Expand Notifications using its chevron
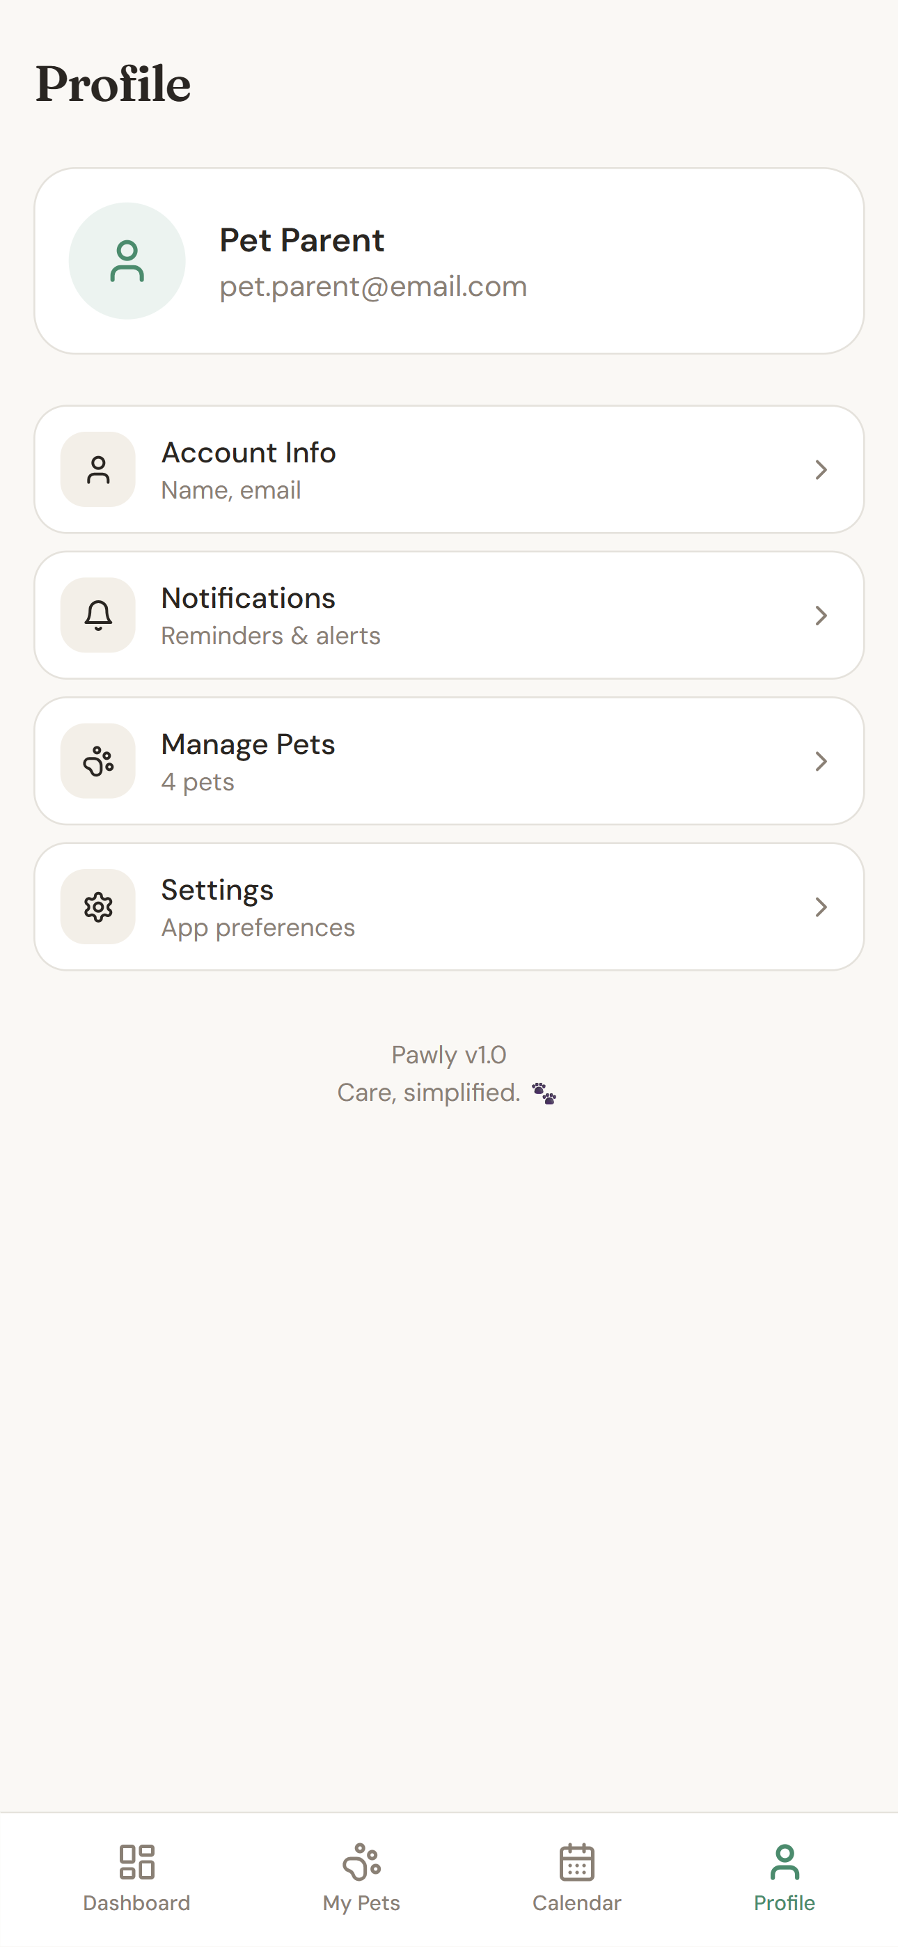This screenshot has height=1947, width=898. click(821, 616)
